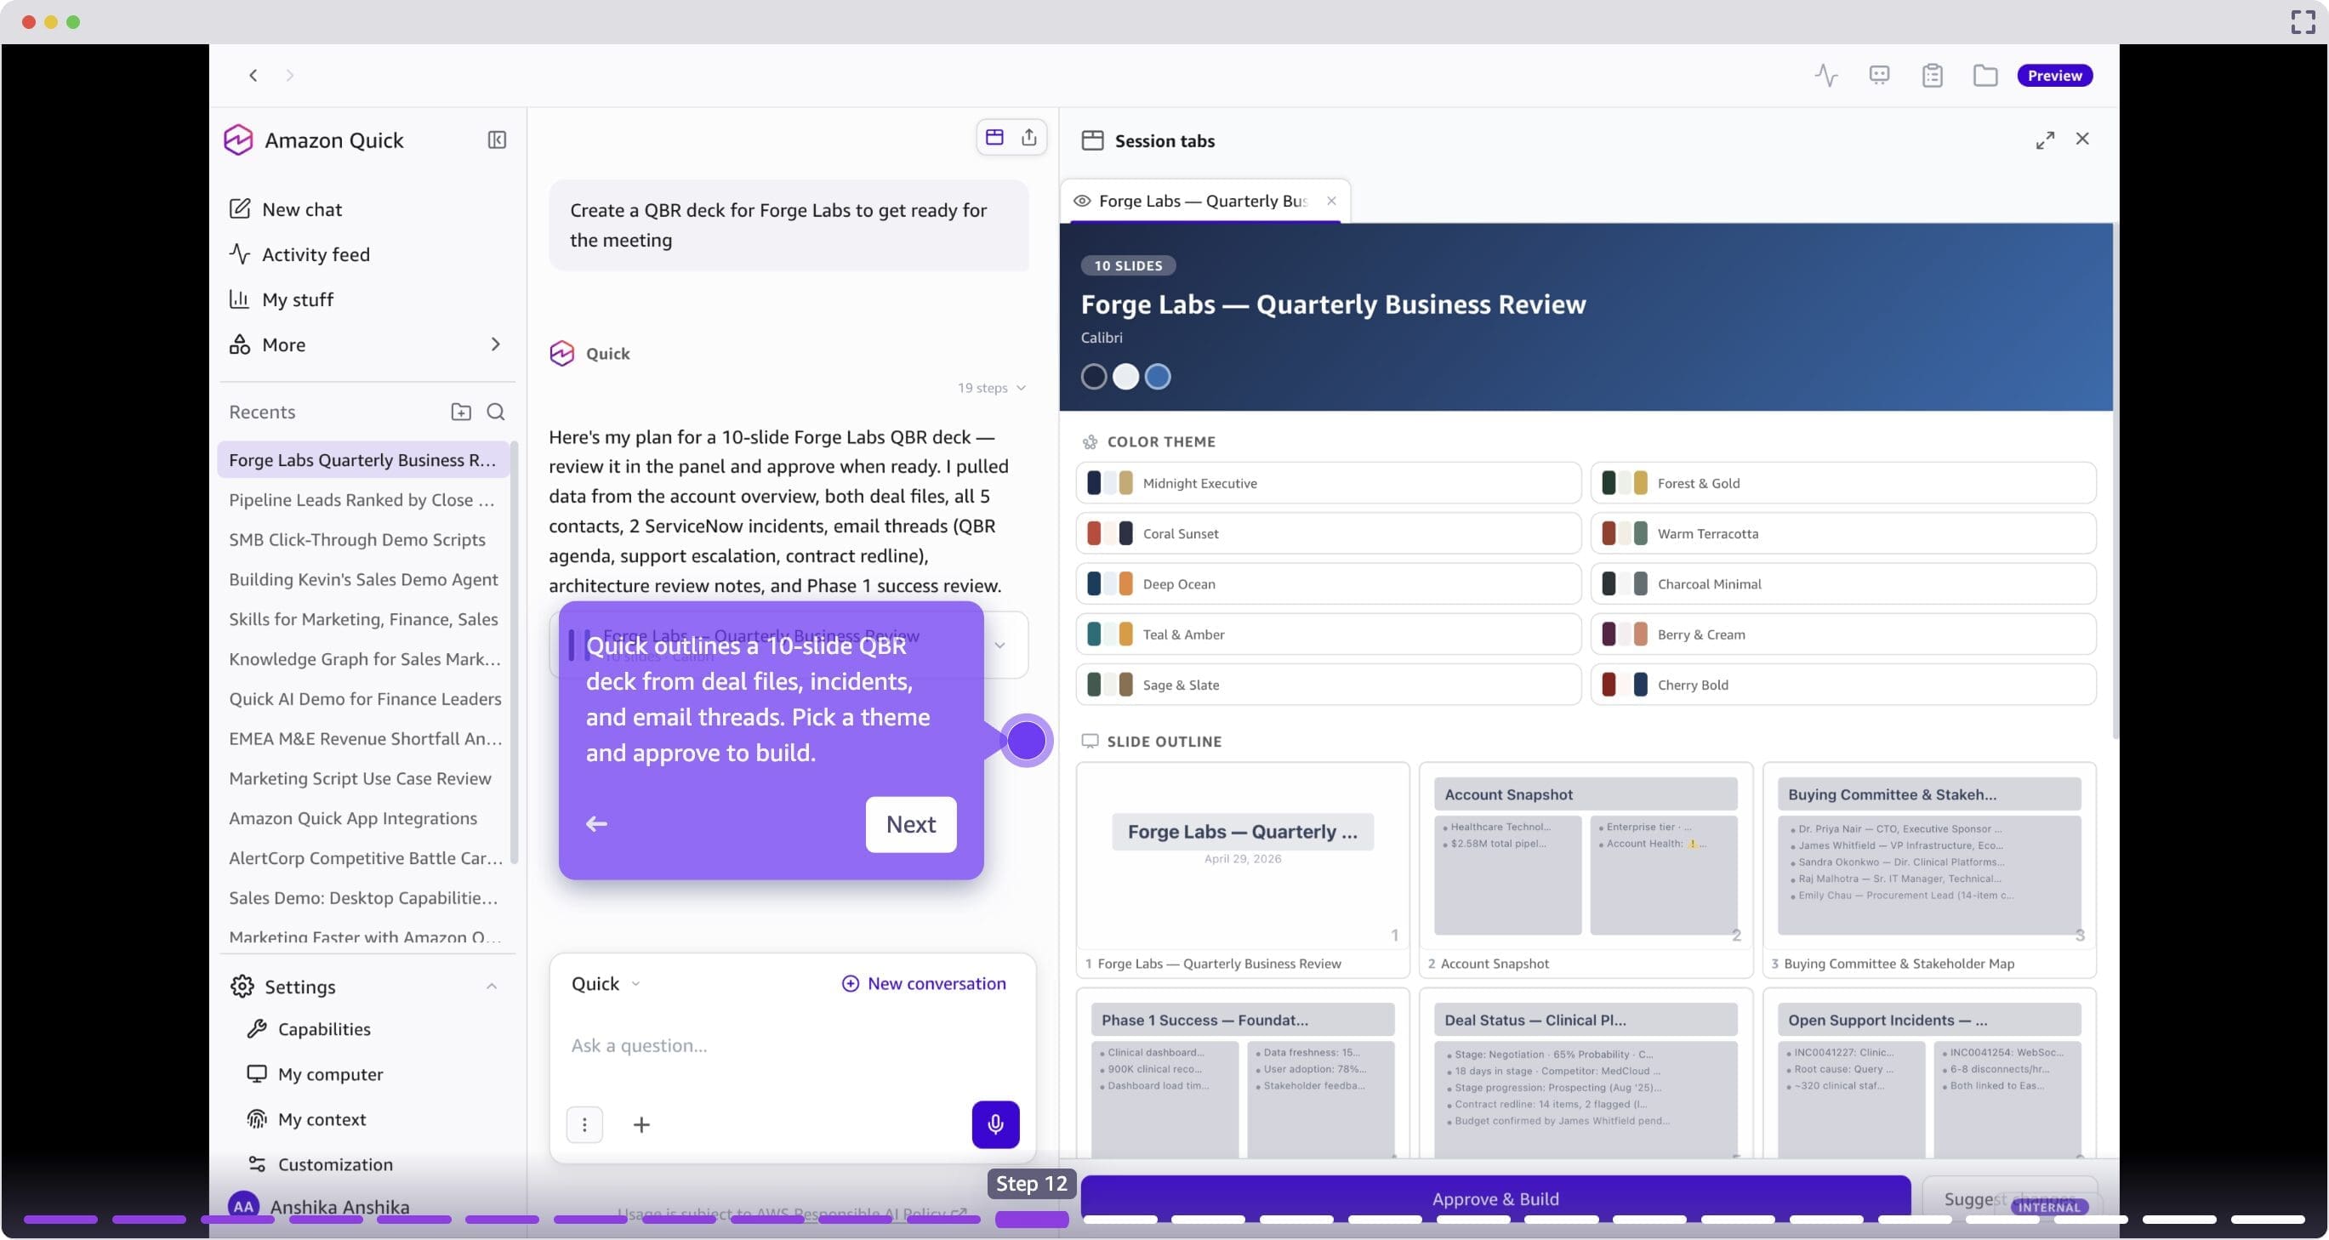This screenshot has width=2329, height=1240.
Task: Pick the dark navy header color circle
Action: click(1093, 376)
